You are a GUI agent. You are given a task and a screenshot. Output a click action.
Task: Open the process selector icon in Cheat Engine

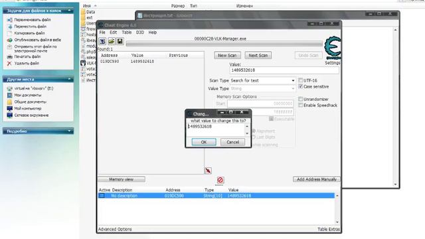click(x=102, y=41)
